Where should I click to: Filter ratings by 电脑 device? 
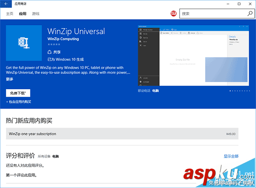click(55, 156)
